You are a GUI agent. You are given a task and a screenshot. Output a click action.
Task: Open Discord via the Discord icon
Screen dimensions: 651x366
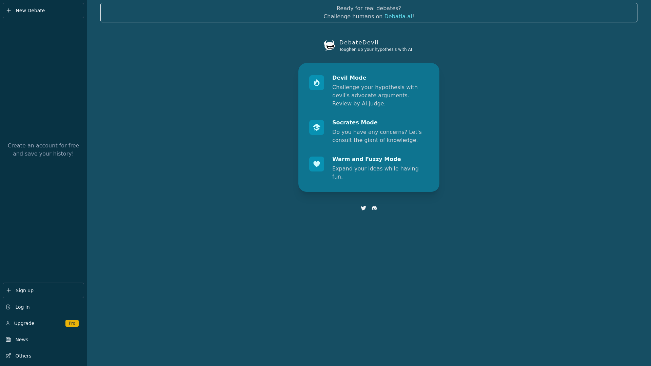(x=374, y=208)
